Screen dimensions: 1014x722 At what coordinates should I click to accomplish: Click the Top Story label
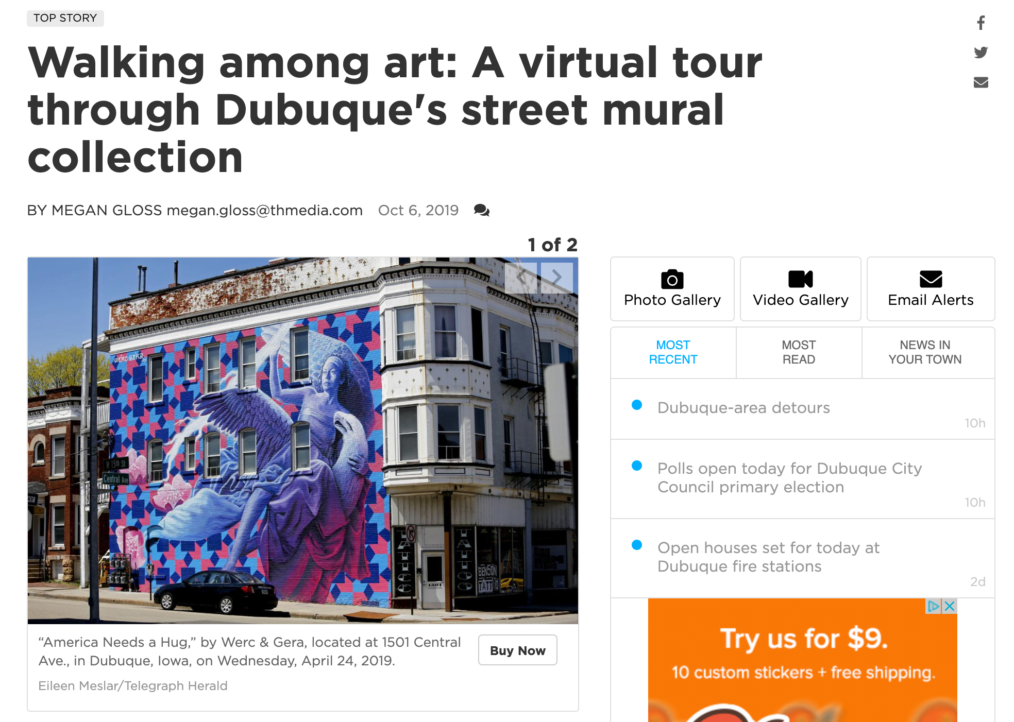[x=65, y=18]
